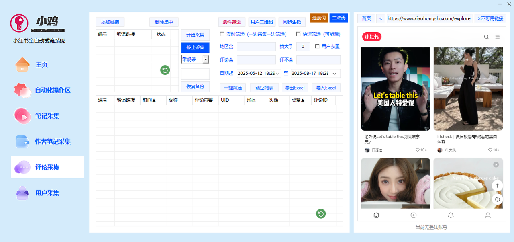
Task: Click 停止采集 button
Action: click(x=195, y=47)
